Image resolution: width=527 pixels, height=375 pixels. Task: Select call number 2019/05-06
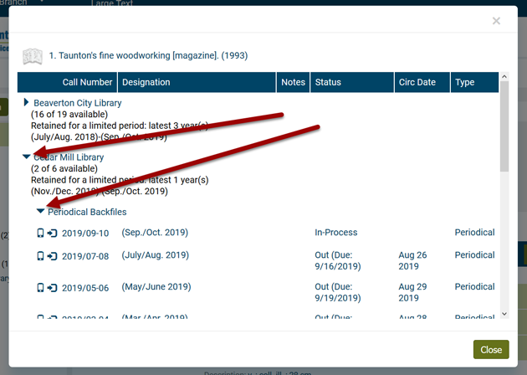(85, 288)
